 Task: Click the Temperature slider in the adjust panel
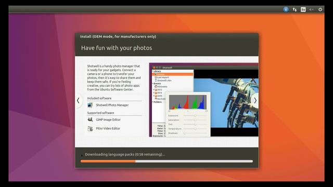coord(195,129)
